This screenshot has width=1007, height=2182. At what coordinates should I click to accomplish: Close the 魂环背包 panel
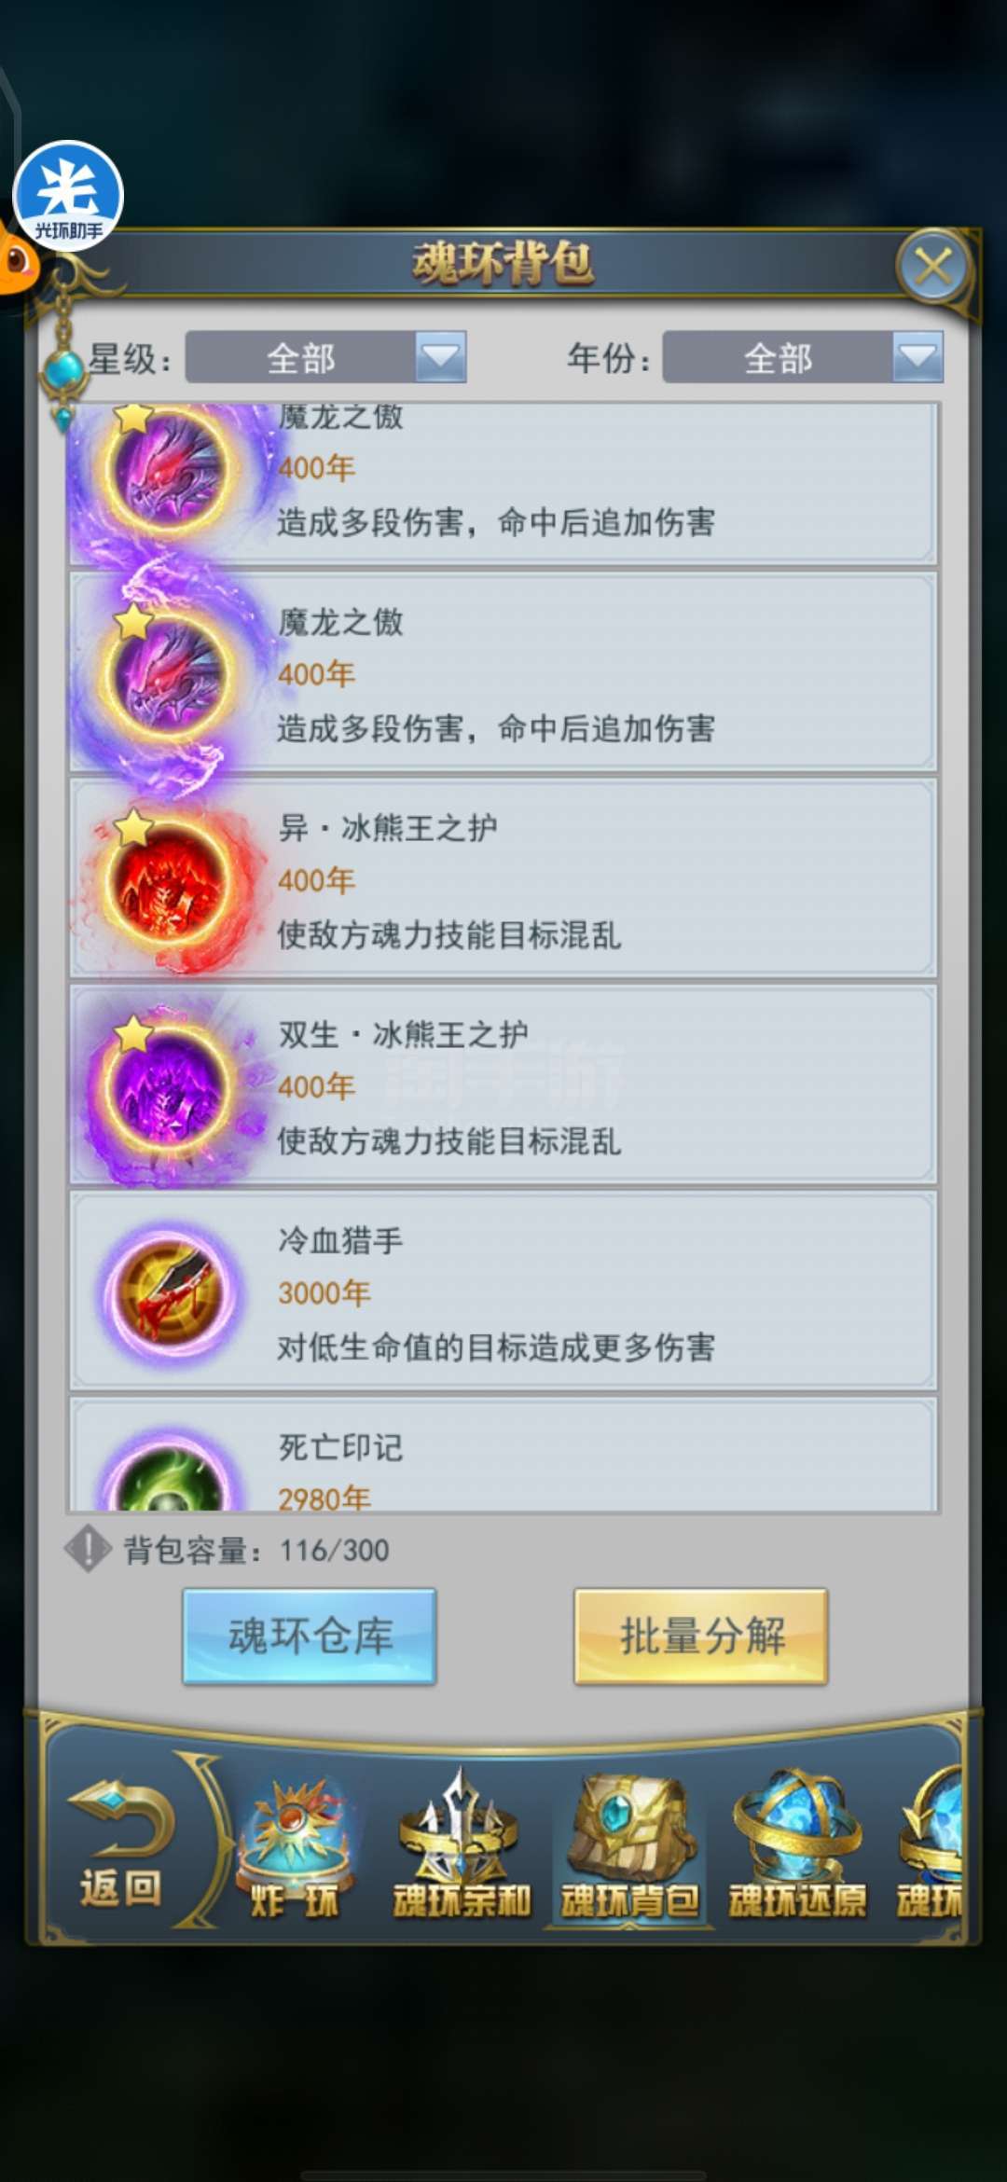933,267
